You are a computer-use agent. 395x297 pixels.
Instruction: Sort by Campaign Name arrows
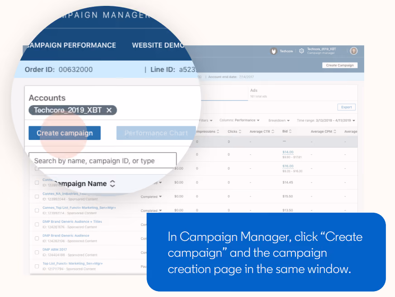pos(113,183)
